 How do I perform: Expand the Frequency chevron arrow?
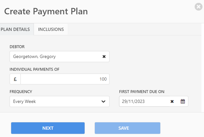103,101
